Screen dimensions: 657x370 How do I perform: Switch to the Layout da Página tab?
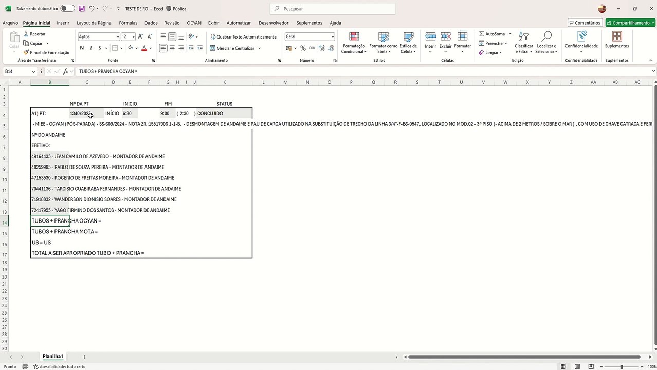(94, 23)
